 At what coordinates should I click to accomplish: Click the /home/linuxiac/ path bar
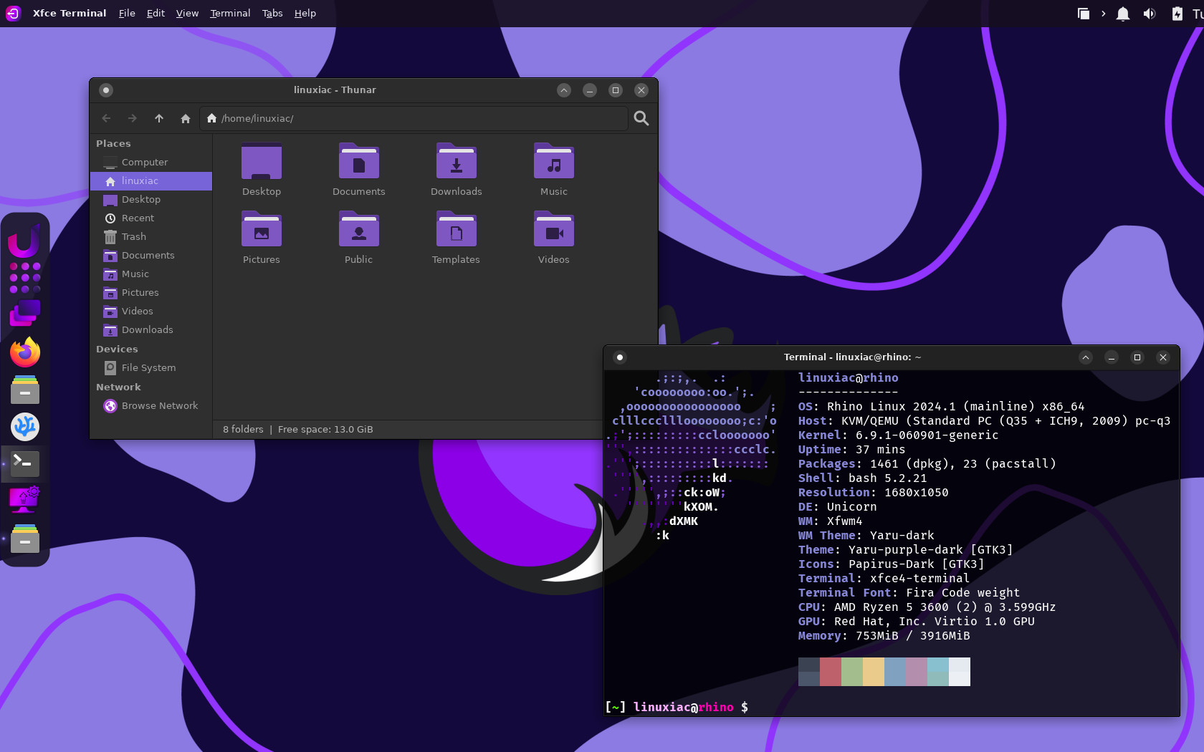[x=414, y=118]
